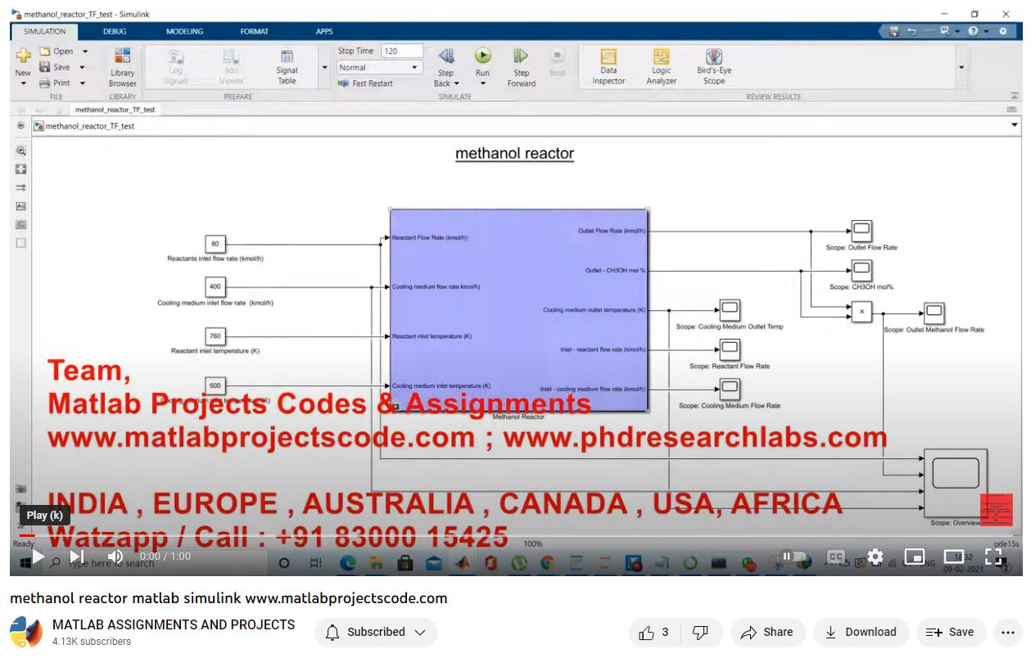Click the Stop simulation icon

tap(557, 56)
